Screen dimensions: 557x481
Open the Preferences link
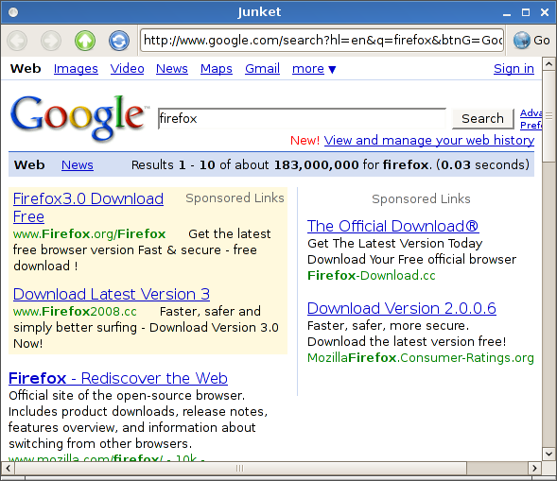(x=531, y=125)
